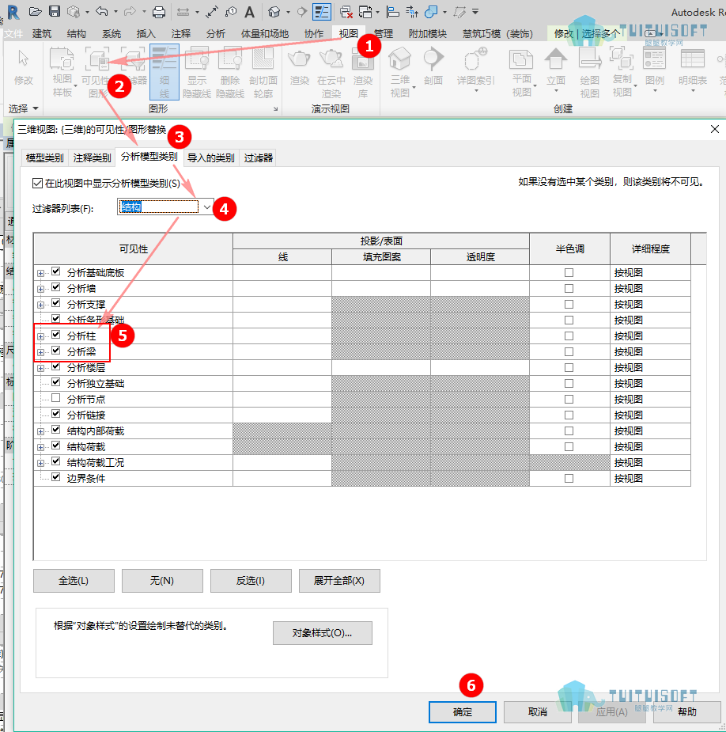Check the halftone box for 分析墙

[x=569, y=289]
